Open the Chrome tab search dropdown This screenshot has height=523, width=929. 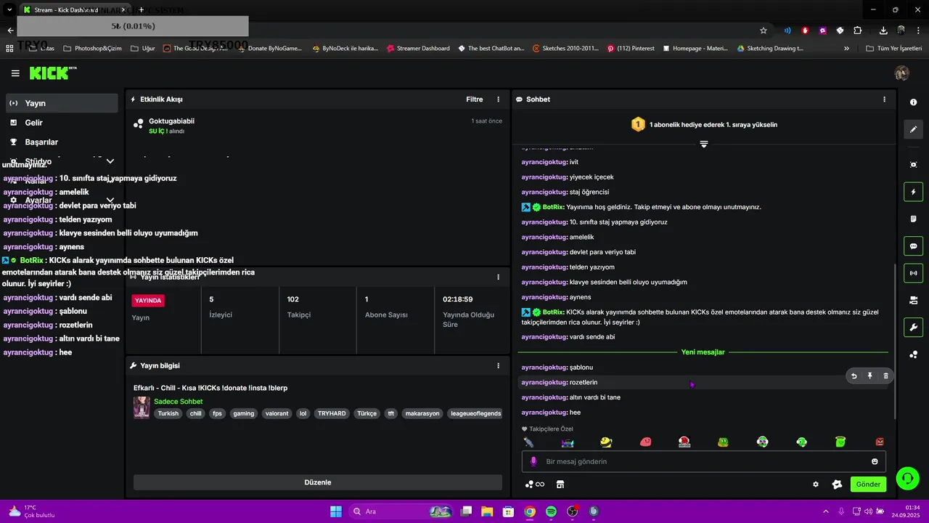tap(9, 9)
